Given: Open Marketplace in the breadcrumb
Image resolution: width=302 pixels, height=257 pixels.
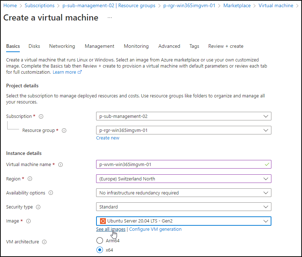Looking at the screenshot, I should [237, 6].
